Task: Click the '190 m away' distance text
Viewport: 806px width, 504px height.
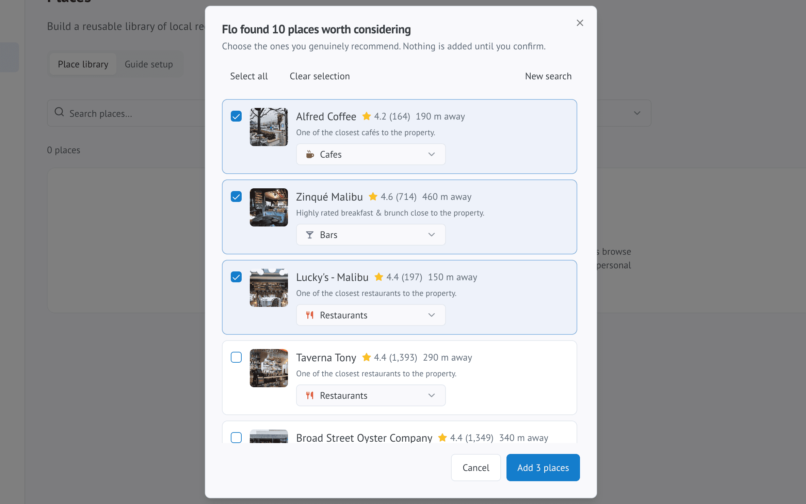Action: pos(440,116)
